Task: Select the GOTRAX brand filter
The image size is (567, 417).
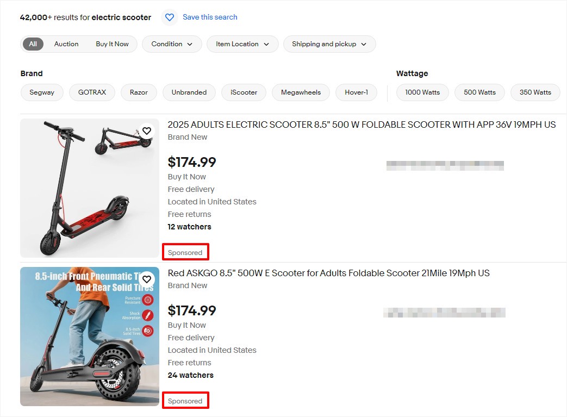Action: tap(92, 92)
